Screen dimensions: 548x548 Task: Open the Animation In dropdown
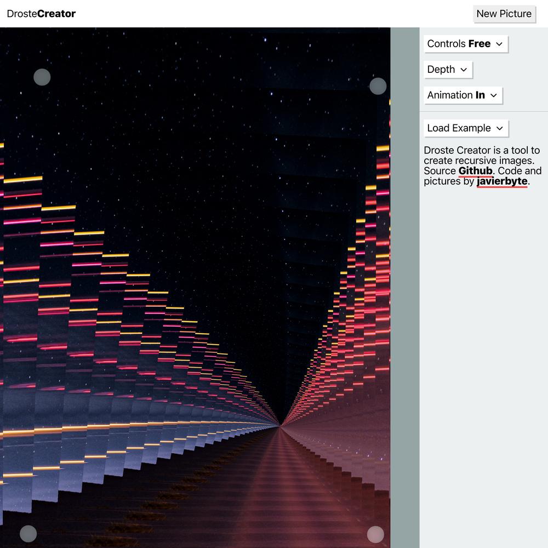coord(463,95)
